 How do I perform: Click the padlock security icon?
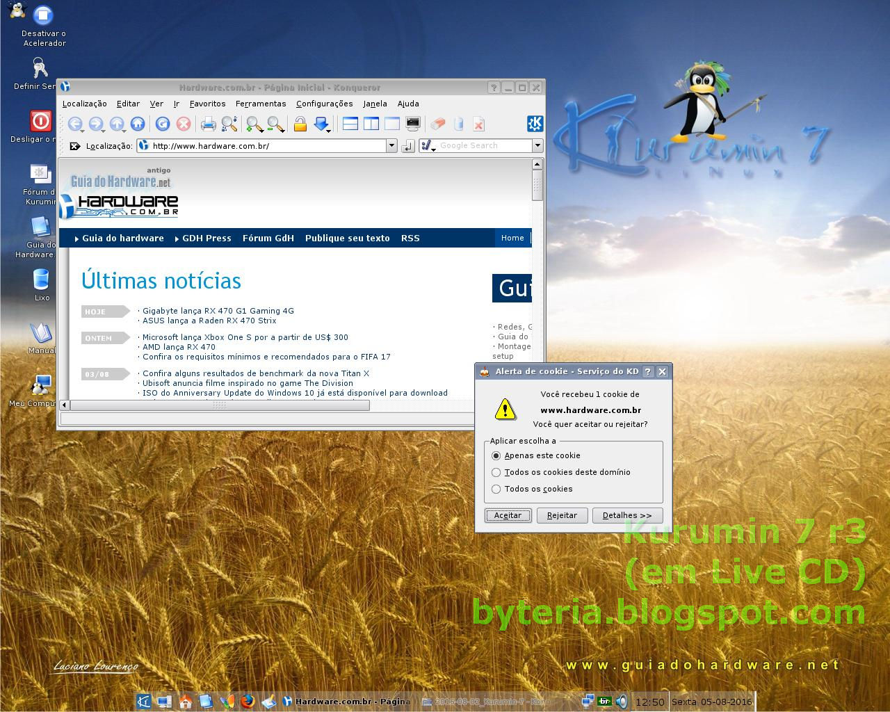click(300, 124)
